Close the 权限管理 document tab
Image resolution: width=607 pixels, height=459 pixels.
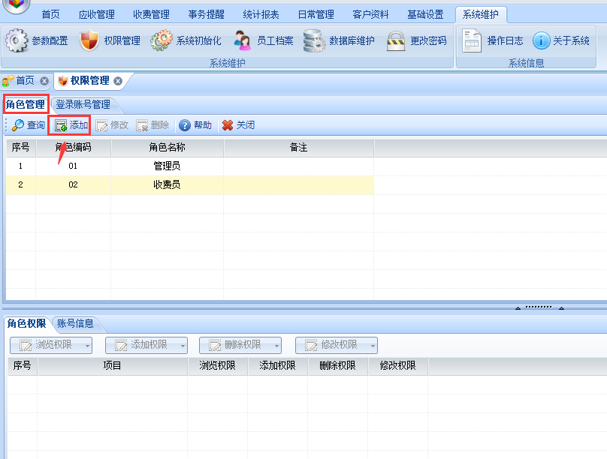coord(118,81)
